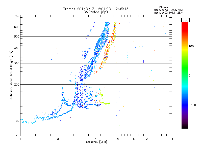Screen dimensions: 202x151
Task: Click the '300' height tick label
Action: tap(17, 63)
